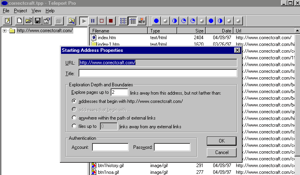This screenshot has height=175, width=300.
Task: Create a new blank project file
Action: pyautogui.click(x=19, y=21)
